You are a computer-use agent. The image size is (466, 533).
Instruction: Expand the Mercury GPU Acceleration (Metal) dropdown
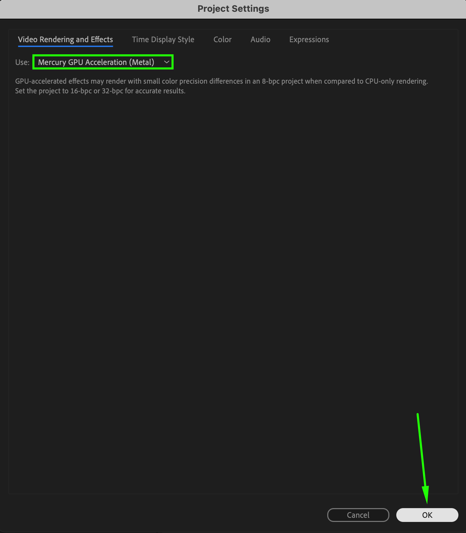point(103,62)
